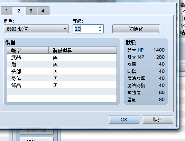Click the 魔法防禦 label
The width and height of the screenshot is (185, 141).
136,85
